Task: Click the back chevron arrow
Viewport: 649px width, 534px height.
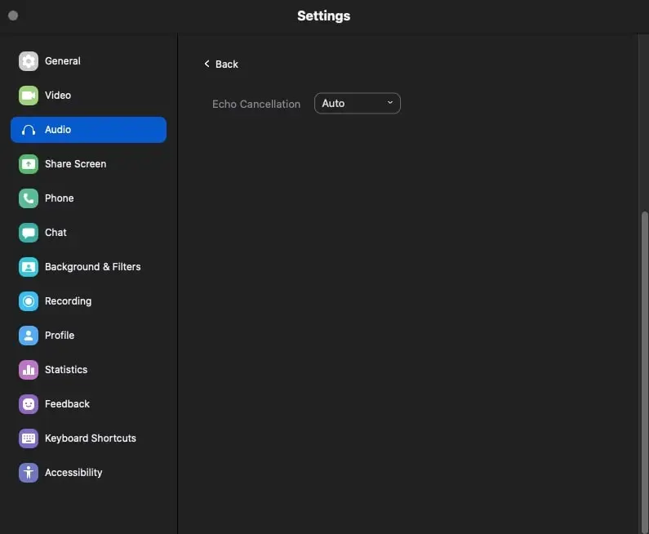Action: (x=207, y=64)
